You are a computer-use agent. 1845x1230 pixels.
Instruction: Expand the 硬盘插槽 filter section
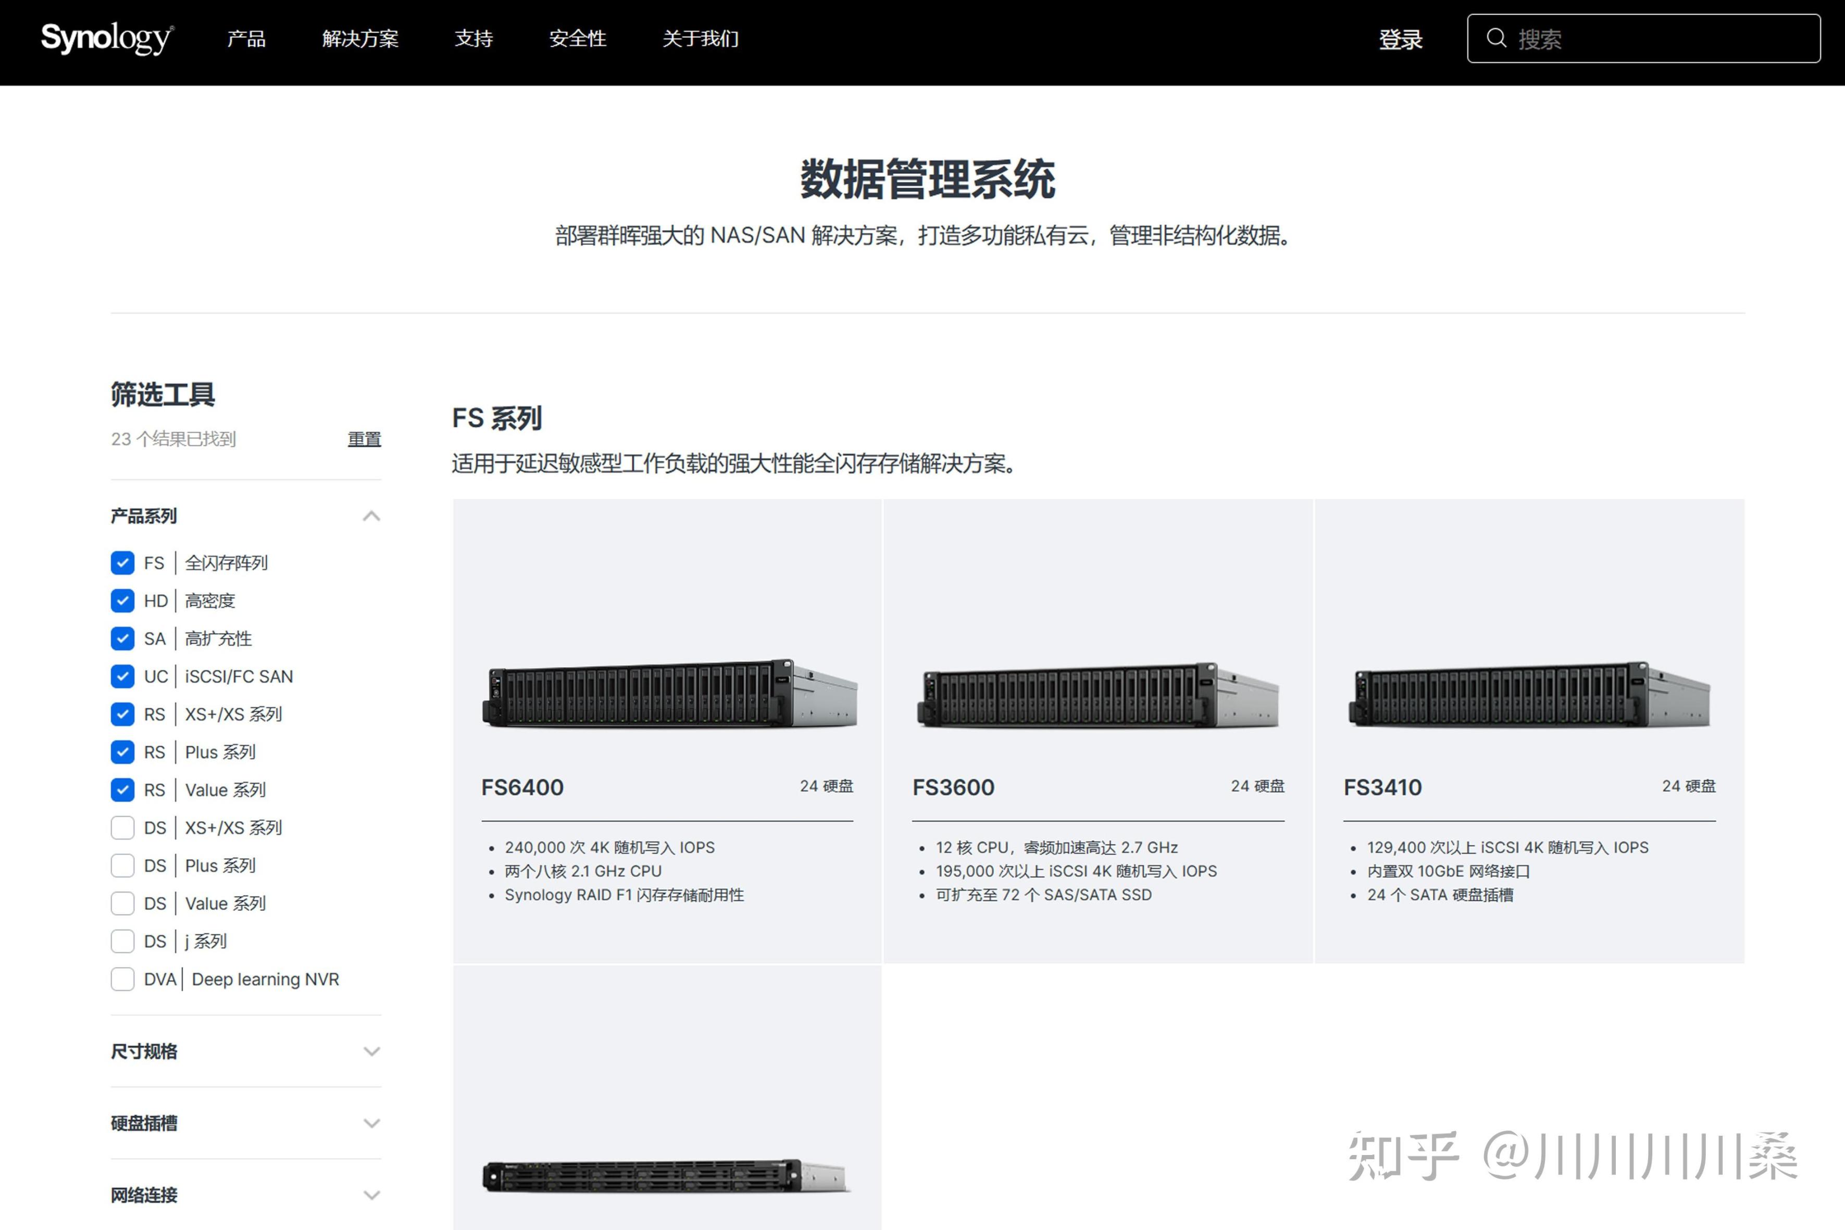point(371,1123)
